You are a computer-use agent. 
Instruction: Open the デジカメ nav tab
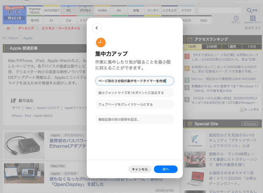[x=85, y=11]
